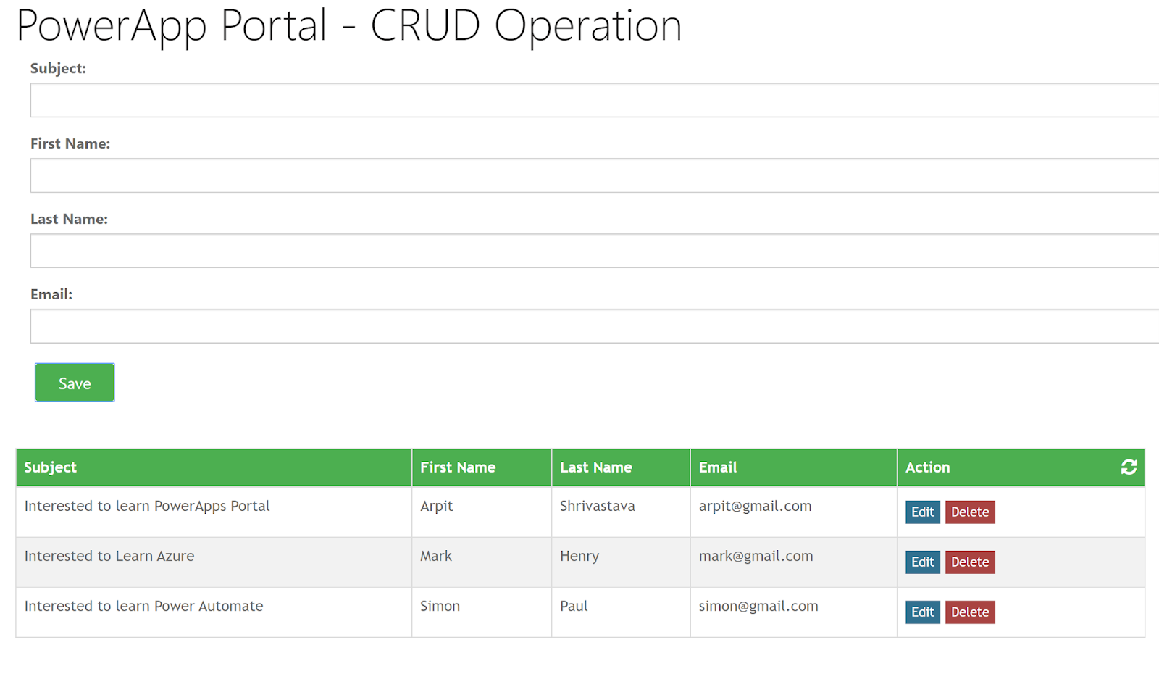
Task: Click the 'Subject:' form label
Action: 58,68
